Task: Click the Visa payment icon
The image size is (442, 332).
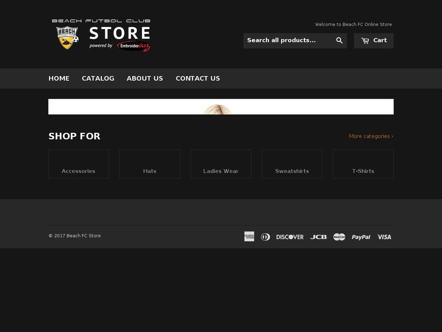Action: tap(384, 237)
